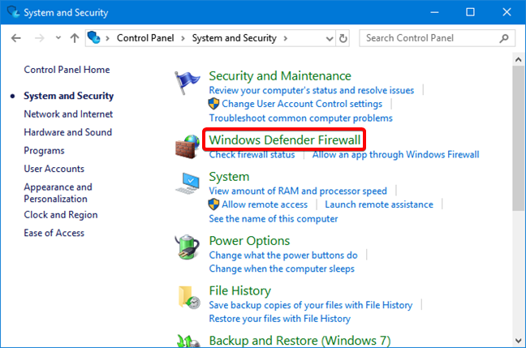Open Network and Internet category
Screen dimensions: 526x348
click(x=68, y=114)
